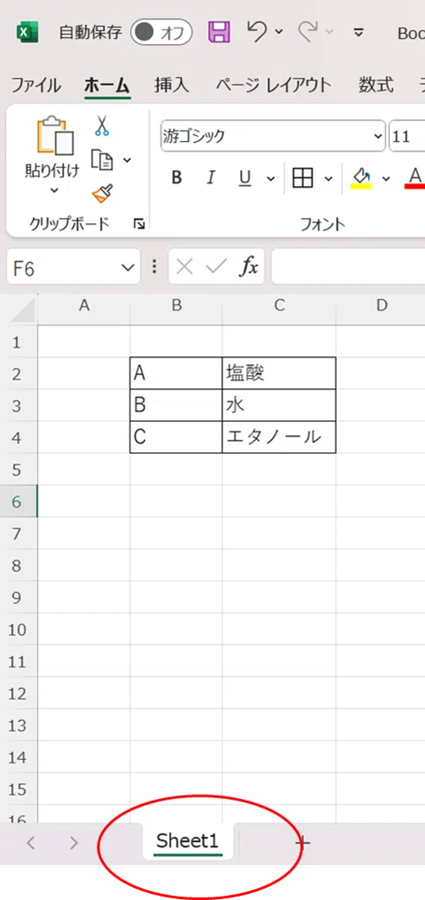Toggle Bold formatting
Screen dimensions: 425x900
tap(177, 178)
